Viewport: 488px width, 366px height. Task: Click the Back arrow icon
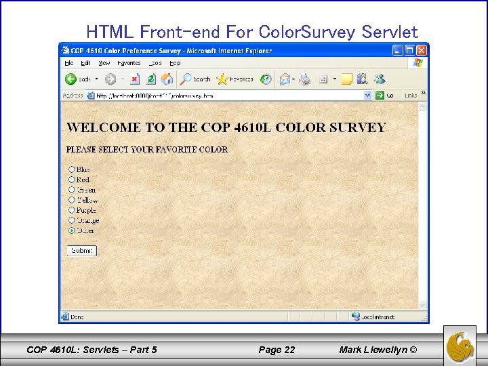[70, 79]
